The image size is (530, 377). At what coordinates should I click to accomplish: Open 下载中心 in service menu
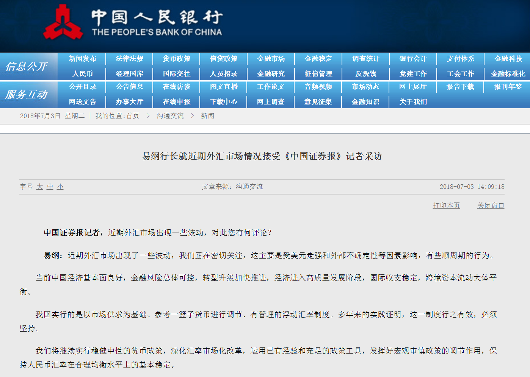(224, 102)
